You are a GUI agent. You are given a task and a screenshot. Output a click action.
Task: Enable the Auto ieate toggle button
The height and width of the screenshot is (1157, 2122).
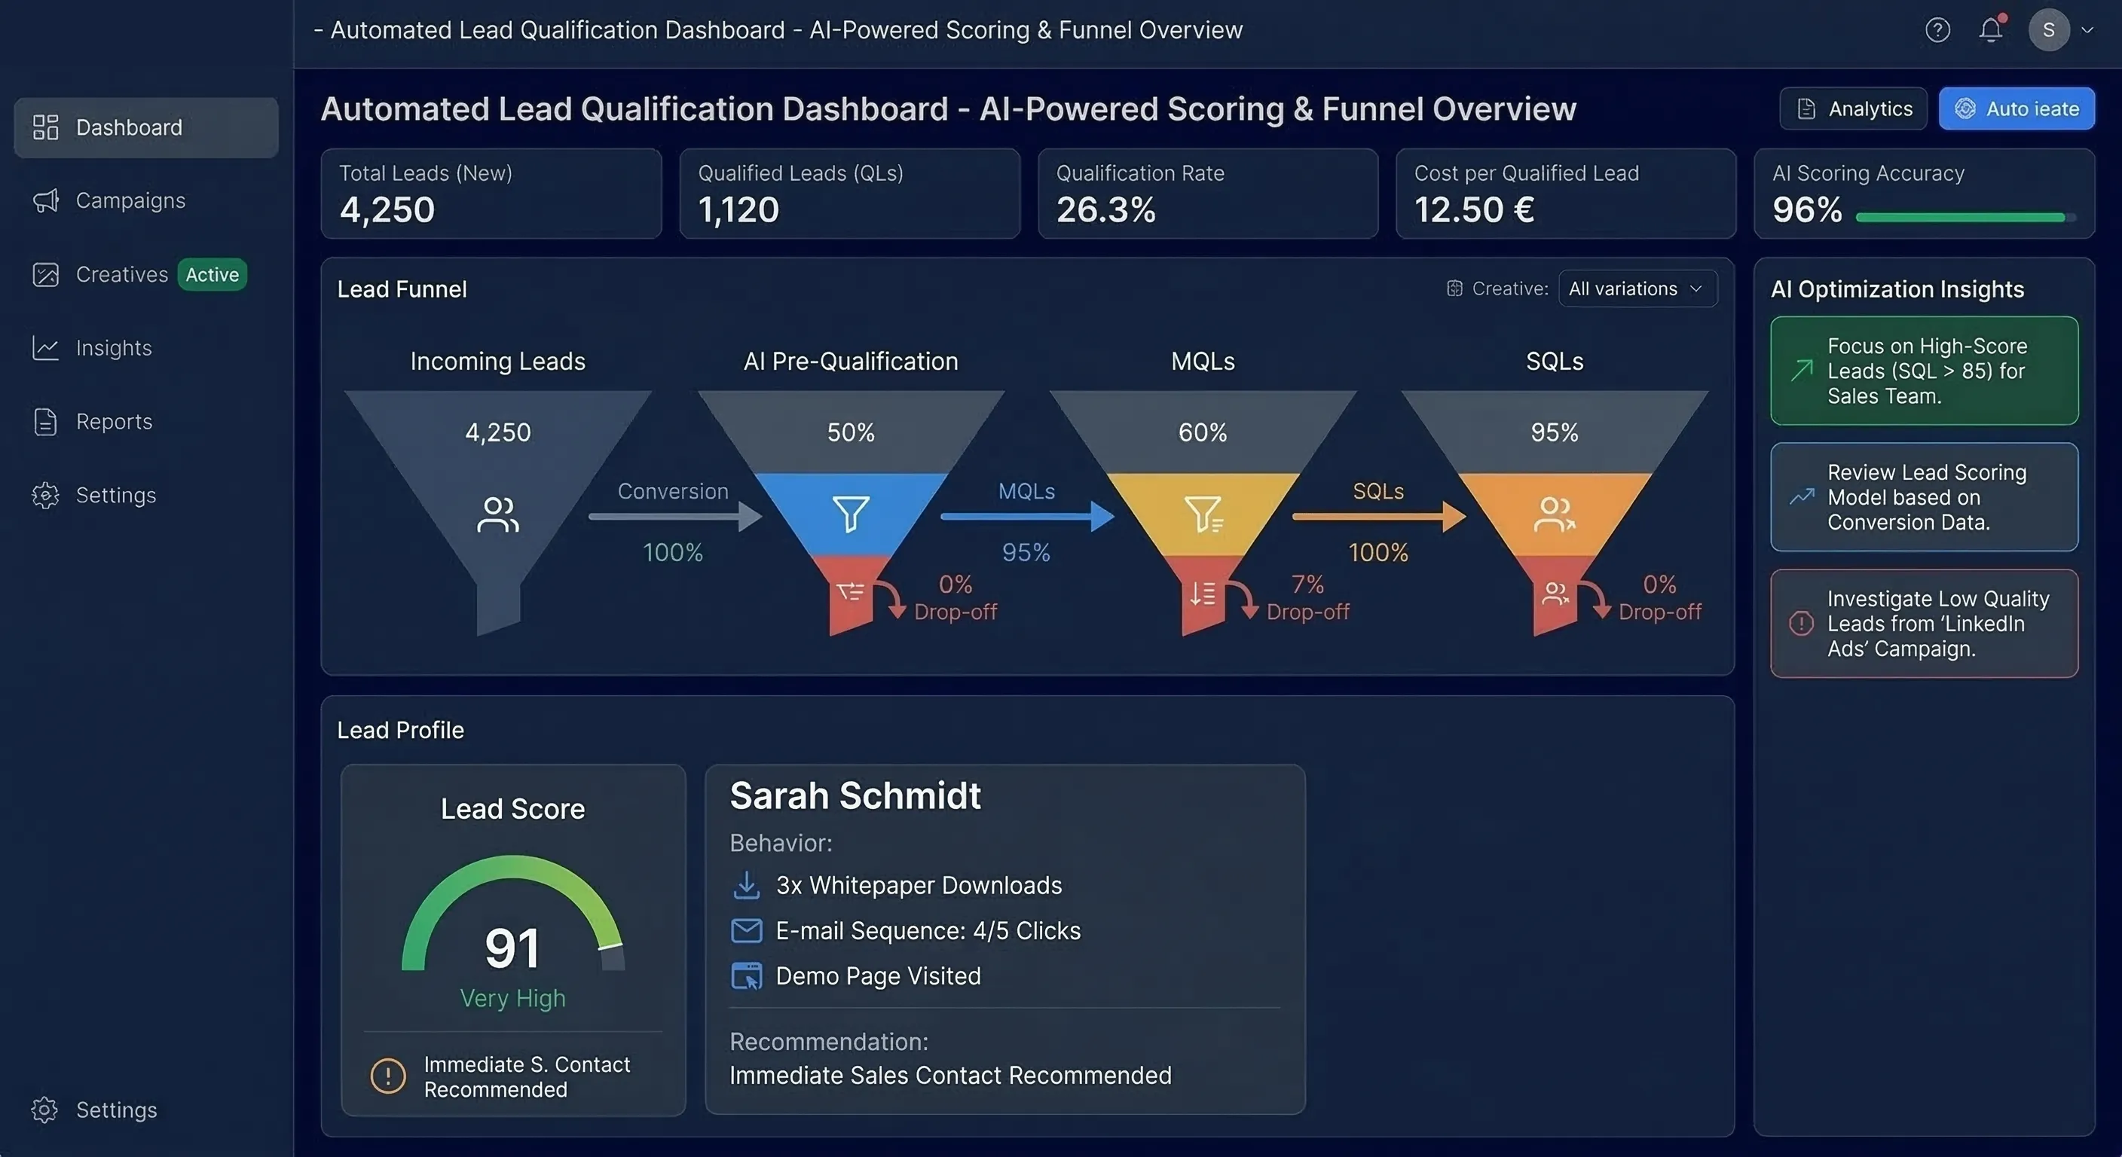2016,108
